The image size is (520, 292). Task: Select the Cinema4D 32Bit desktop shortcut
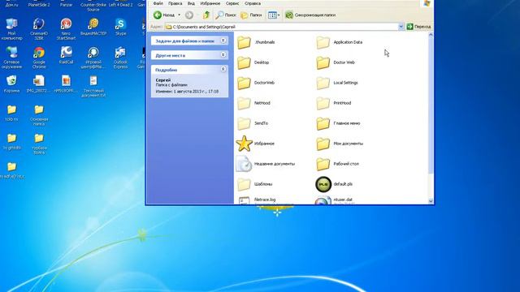point(39,29)
